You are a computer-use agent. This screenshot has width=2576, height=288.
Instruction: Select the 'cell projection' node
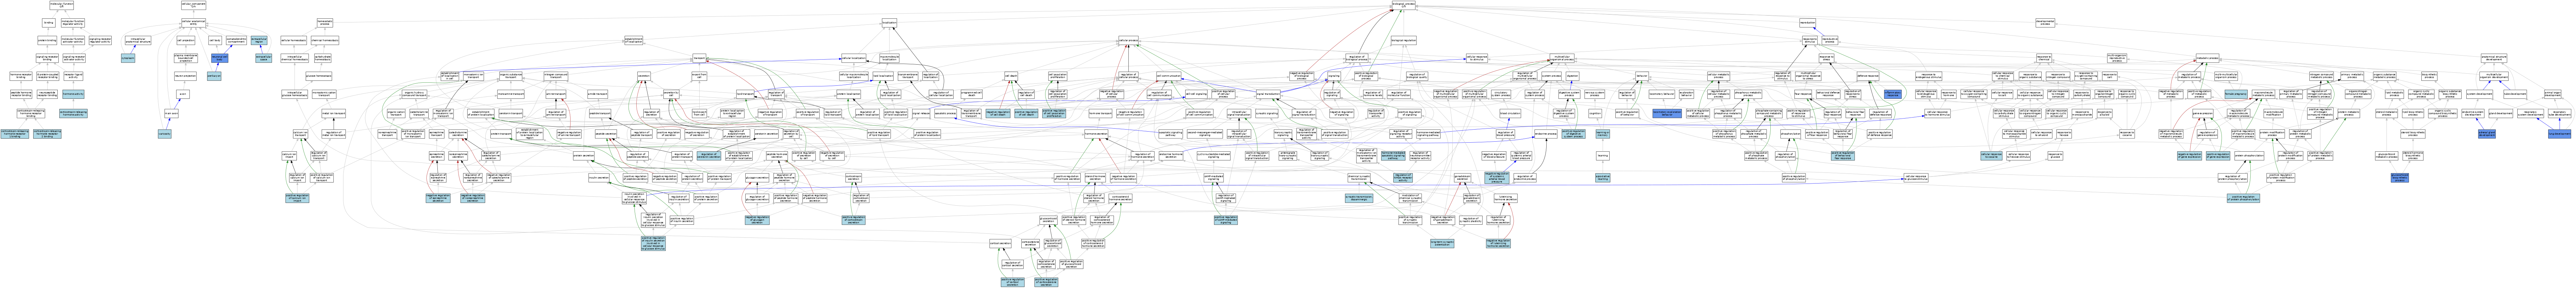pos(186,40)
